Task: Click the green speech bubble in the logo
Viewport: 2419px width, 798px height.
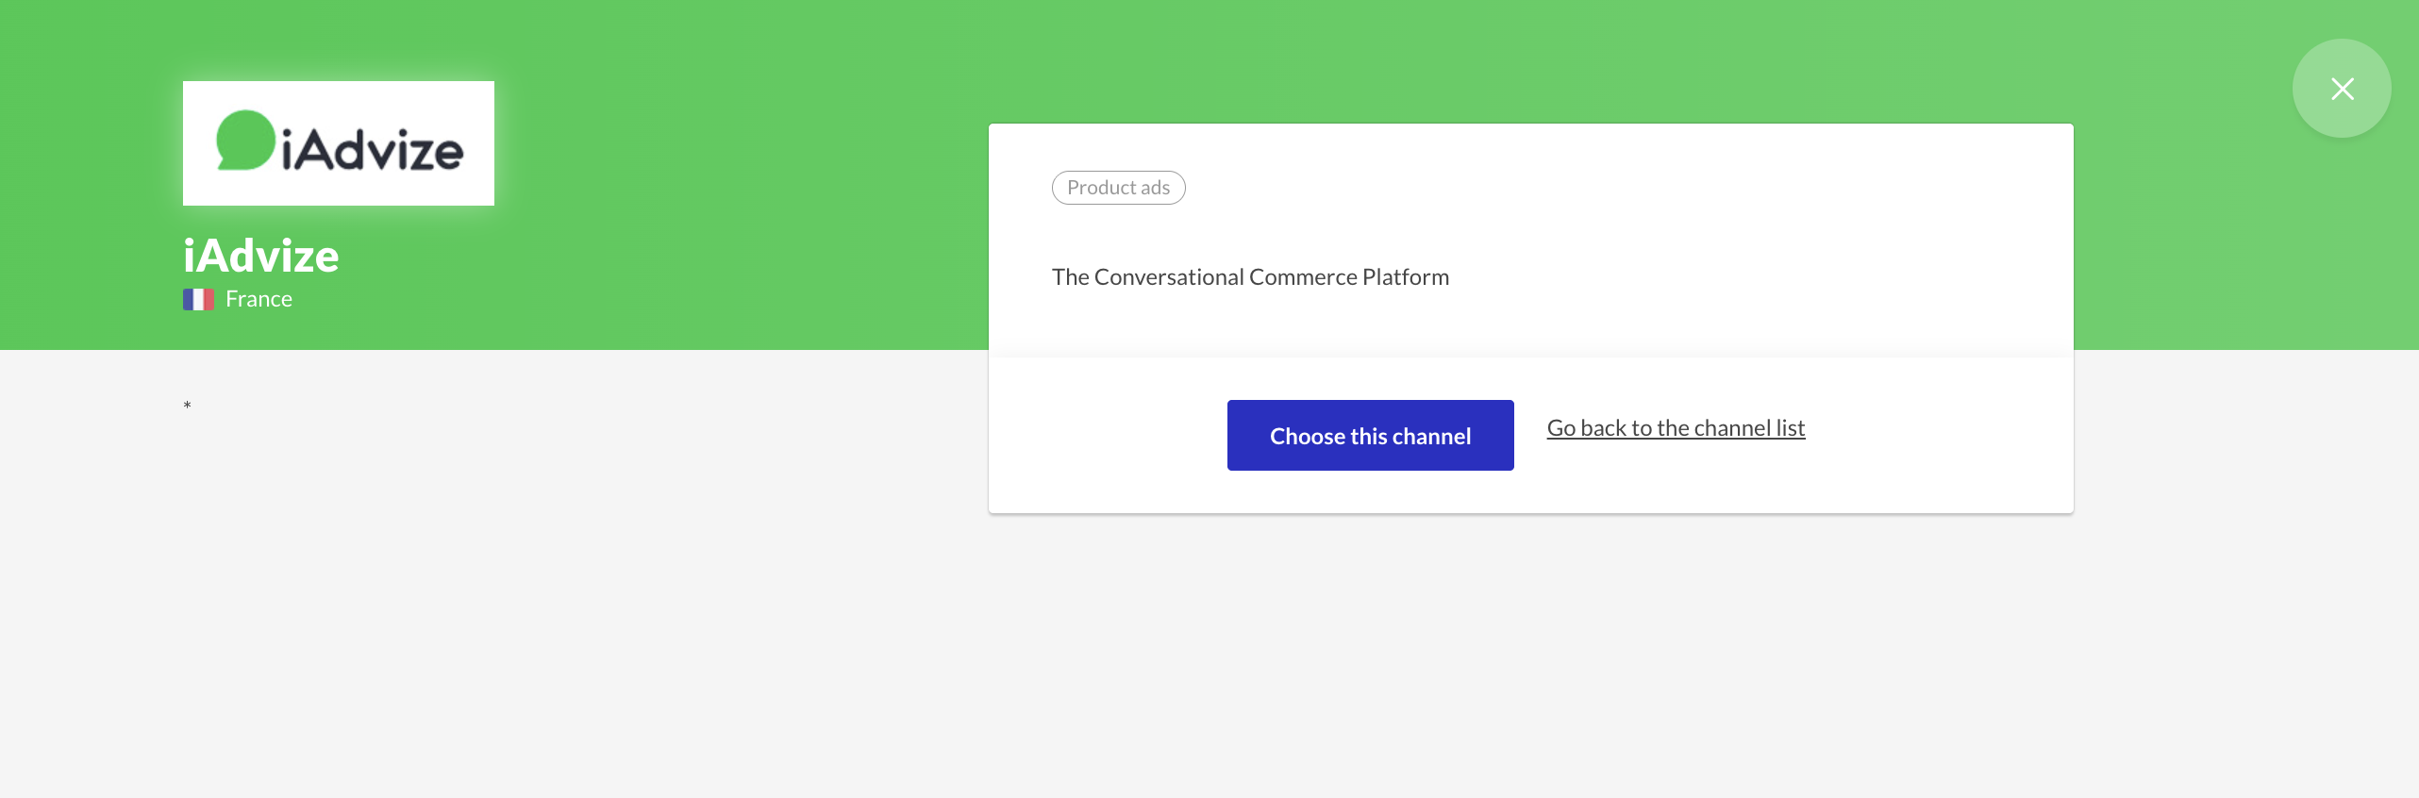Action: pos(244,141)
